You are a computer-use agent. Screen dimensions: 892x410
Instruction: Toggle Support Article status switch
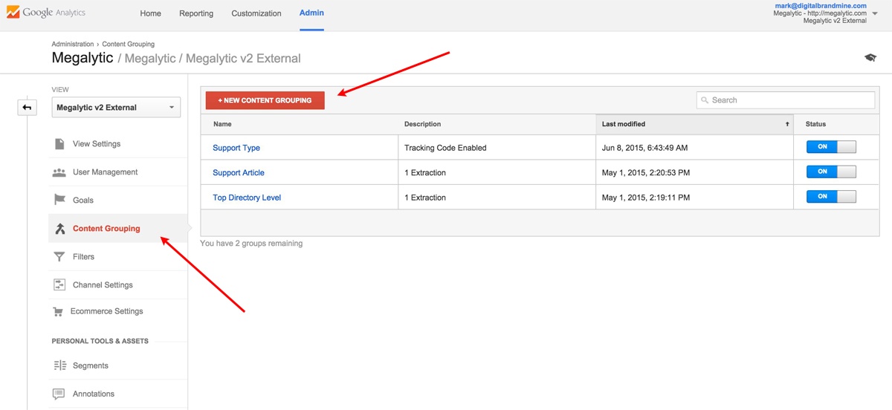[831, 172]
